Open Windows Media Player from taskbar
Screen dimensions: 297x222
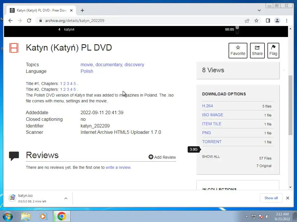click(43, 217)
